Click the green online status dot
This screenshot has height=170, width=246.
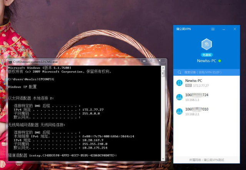220,61
